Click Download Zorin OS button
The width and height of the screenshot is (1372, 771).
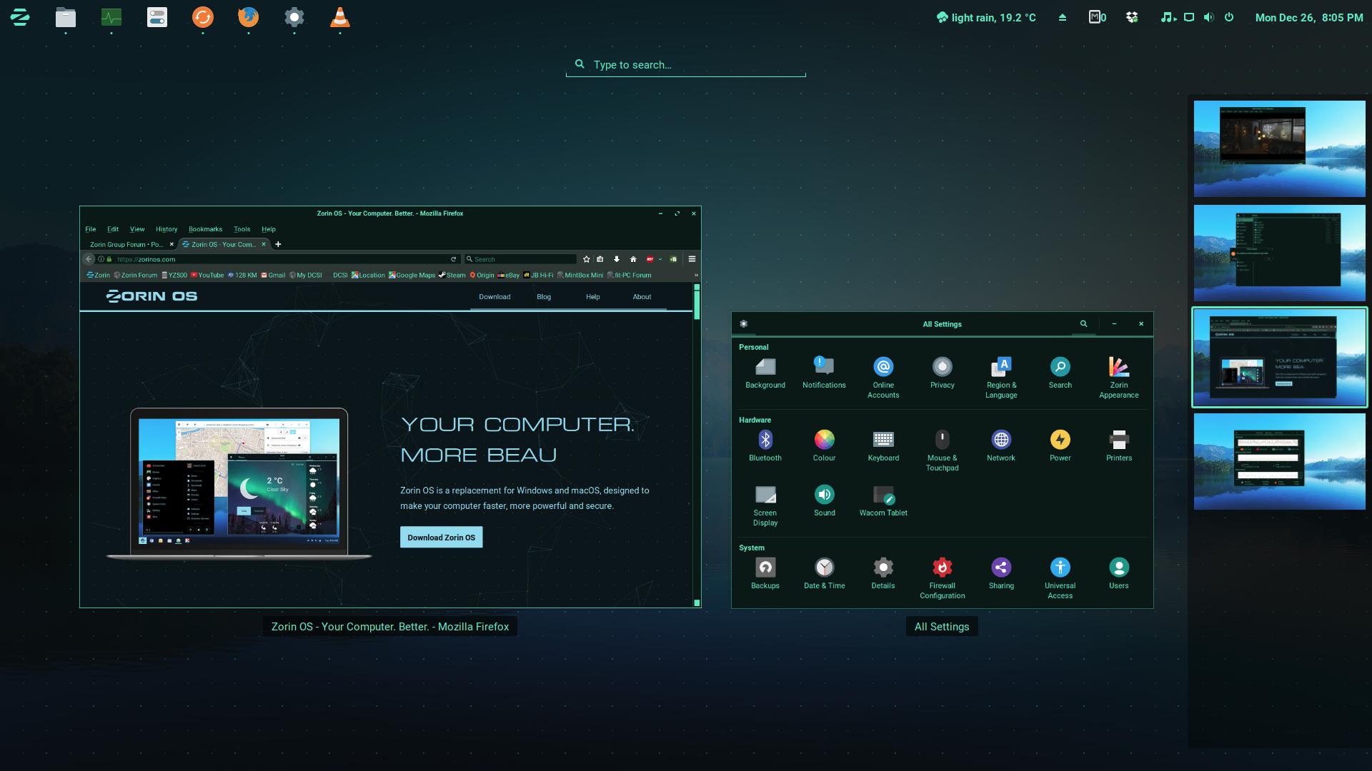pos(441,538)
